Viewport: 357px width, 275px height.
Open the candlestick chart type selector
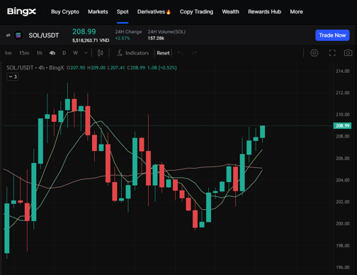click(x=101, y=53)
